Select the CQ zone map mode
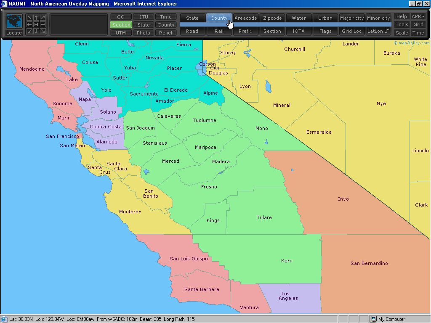 pyautogui.click(x=121, y=17)
